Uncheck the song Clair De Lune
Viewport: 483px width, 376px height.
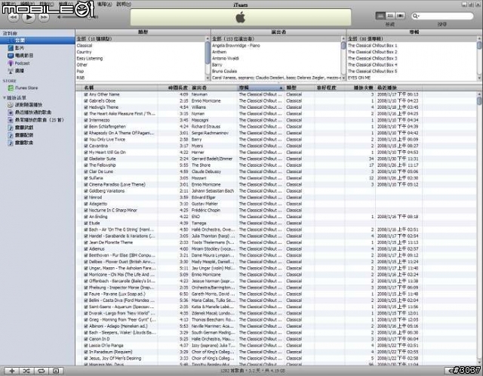[86, 171]
